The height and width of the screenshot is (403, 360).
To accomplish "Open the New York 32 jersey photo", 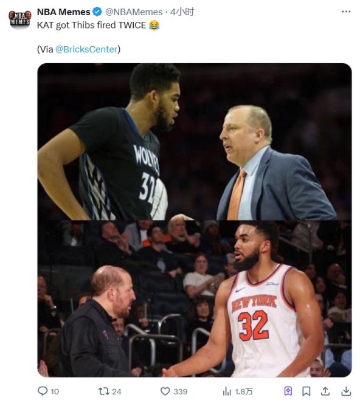I will coord(195,298).
